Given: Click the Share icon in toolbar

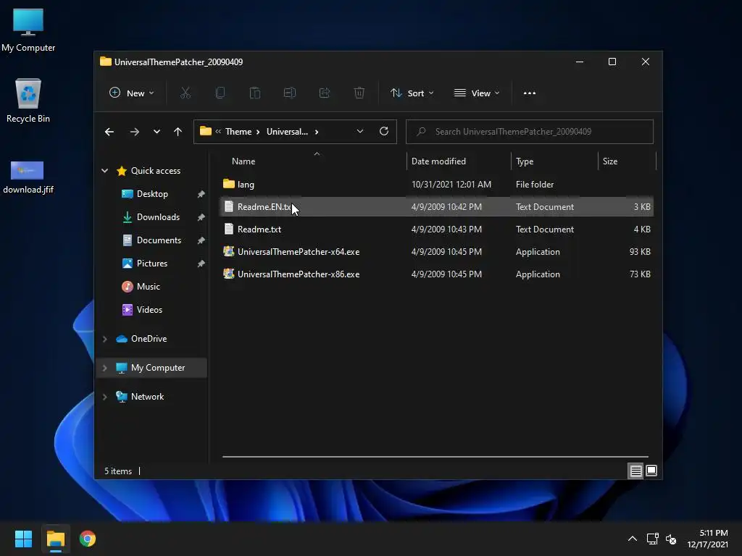Looking at the screenshot, I should [325, 93].
